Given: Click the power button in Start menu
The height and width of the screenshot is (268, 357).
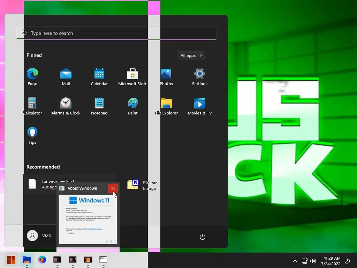Looking at the screenshot, I should coord(203,237).
